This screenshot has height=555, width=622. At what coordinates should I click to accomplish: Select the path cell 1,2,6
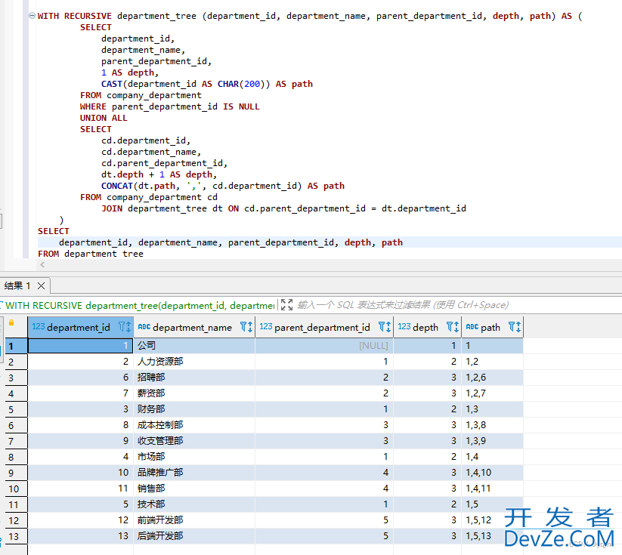[x=492, y=378]
